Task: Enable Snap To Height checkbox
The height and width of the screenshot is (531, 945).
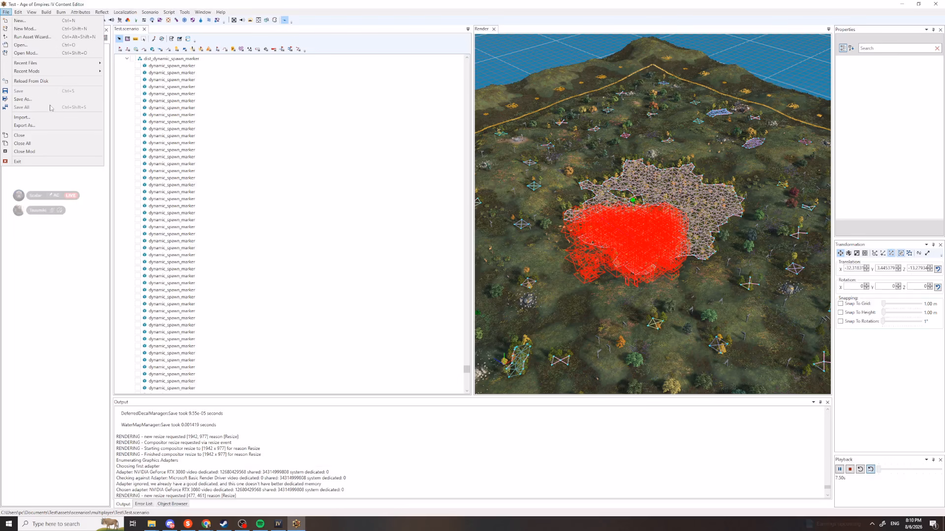Action: (841, 312)
